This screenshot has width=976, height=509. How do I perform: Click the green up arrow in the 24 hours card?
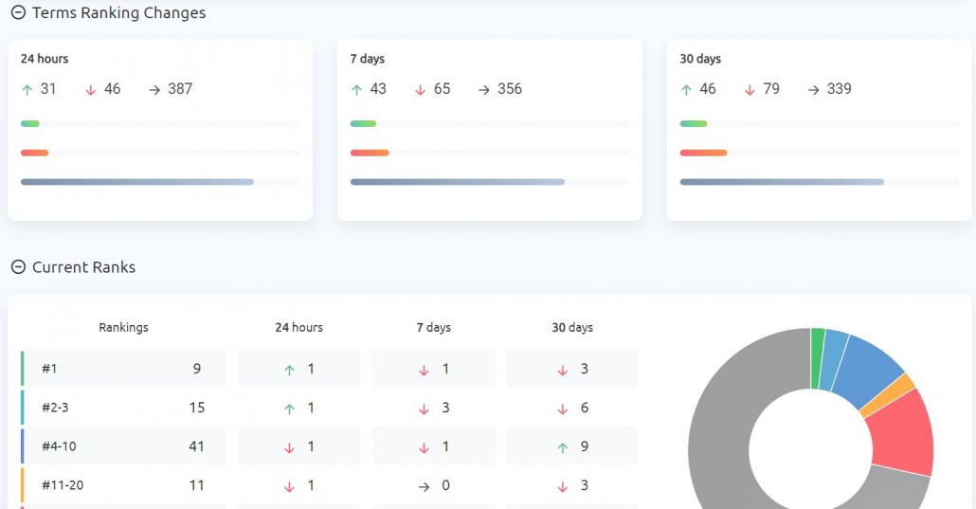click(27, 90)
